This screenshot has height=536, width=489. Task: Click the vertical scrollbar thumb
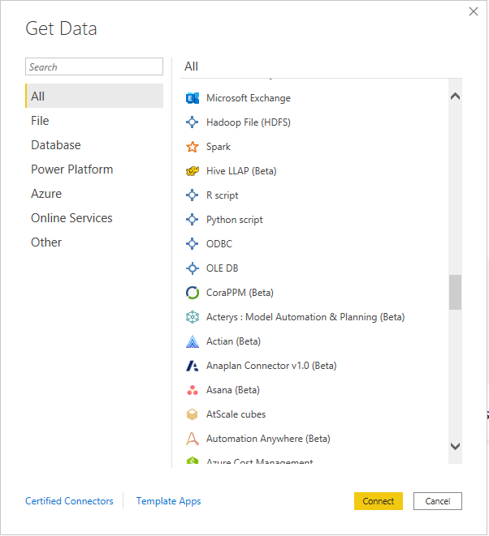pos(455,292)
